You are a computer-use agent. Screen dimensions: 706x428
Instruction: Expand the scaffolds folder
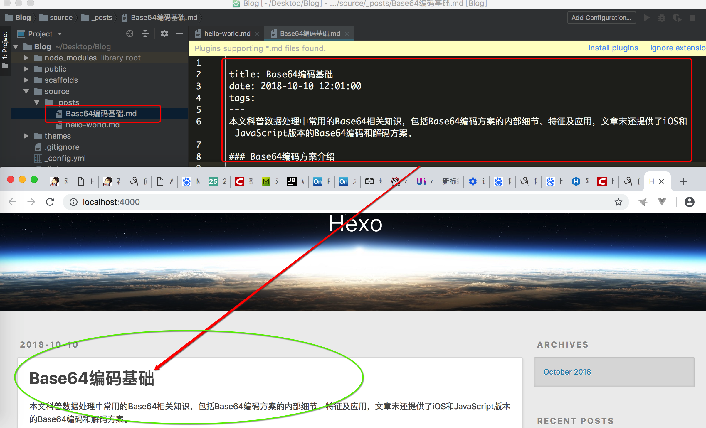coord(26,80)
